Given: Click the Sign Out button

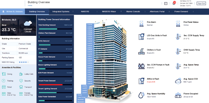Looking at the screenshot, I should point(201,3).
